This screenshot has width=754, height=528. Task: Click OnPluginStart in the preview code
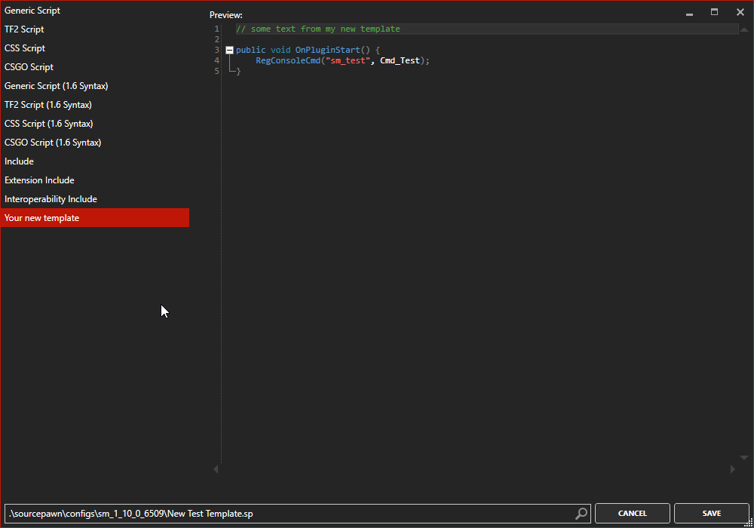327,50
